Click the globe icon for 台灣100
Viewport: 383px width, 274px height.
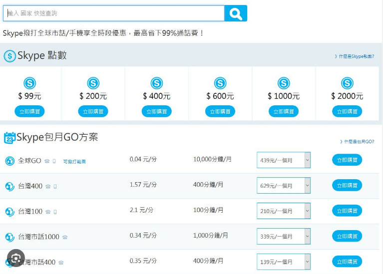click(10, 212)
